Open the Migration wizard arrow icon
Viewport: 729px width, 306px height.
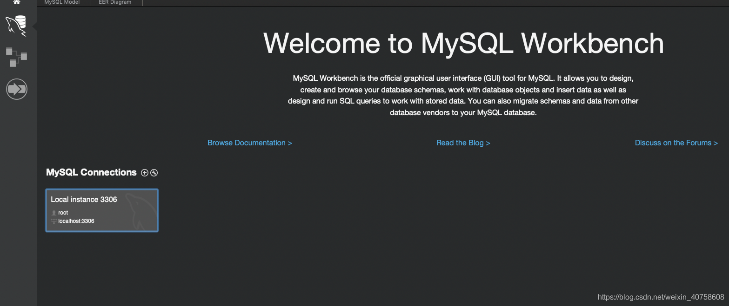click(16, 88)
